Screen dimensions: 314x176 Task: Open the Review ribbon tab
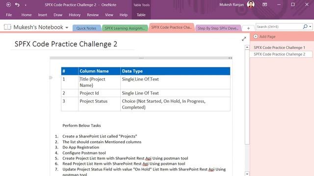(x=93, y=15)
